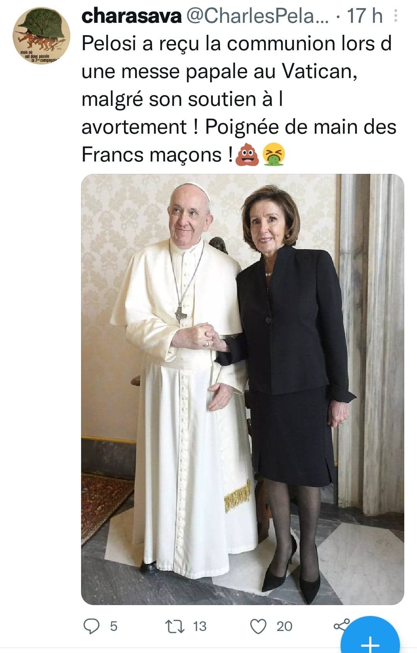Open the charasava display name
417x653 pixels.
(x=132, y=16)
